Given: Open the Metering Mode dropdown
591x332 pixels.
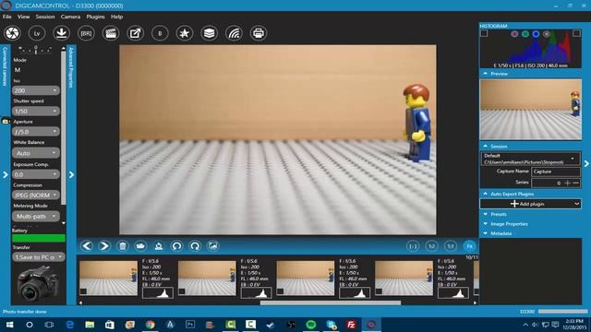Looking at the screenshot, I should point(36,216).
